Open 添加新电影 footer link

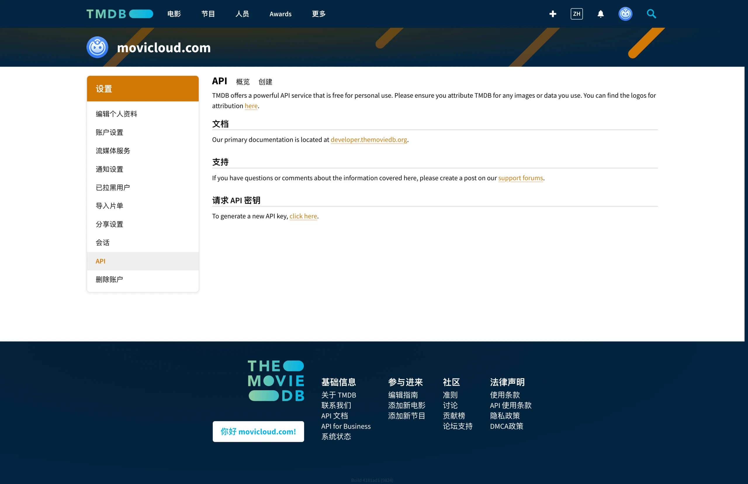pyautogui.click(x=407, y=405)
